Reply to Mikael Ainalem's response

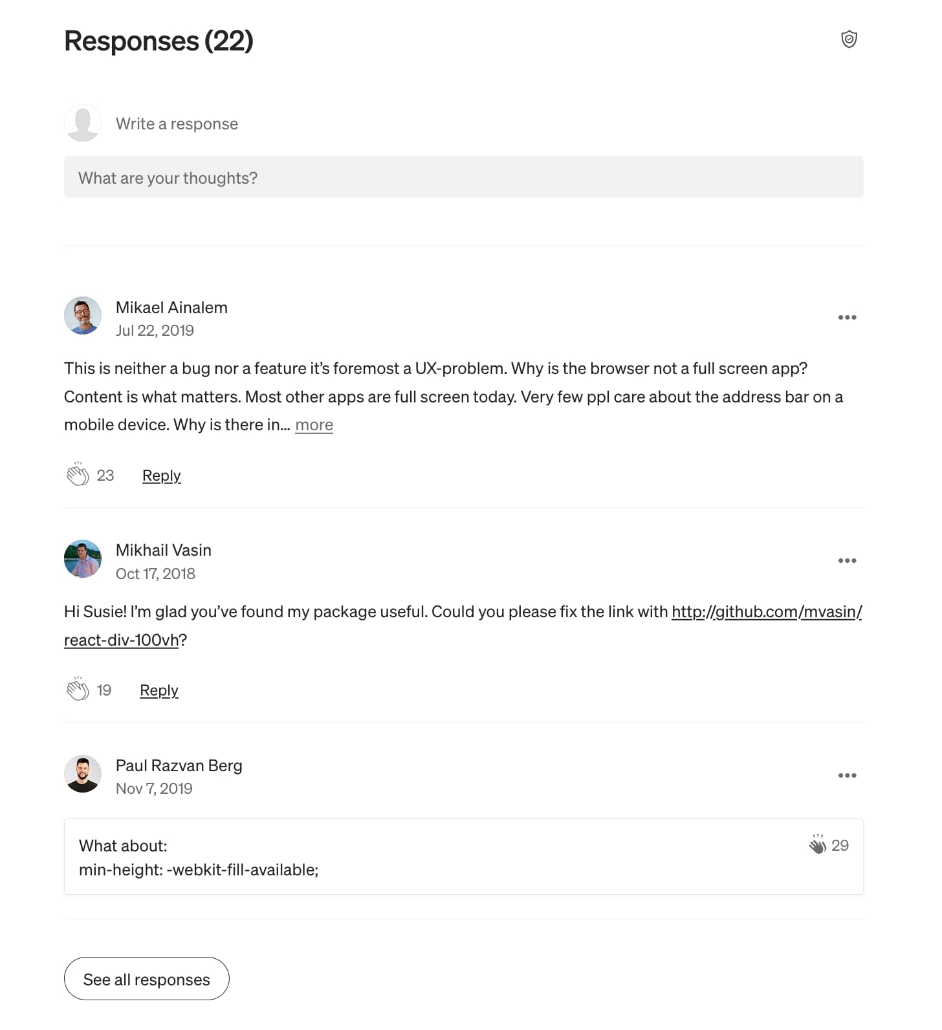pyautogui.click(x=161, y=476)
